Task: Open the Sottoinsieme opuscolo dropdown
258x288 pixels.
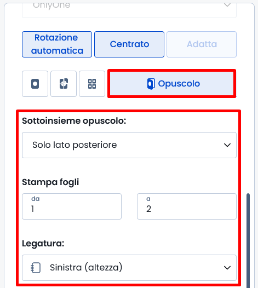Action: 129,145
